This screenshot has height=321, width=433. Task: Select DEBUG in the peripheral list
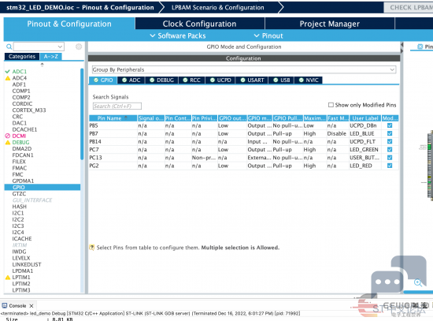[20, 142]
